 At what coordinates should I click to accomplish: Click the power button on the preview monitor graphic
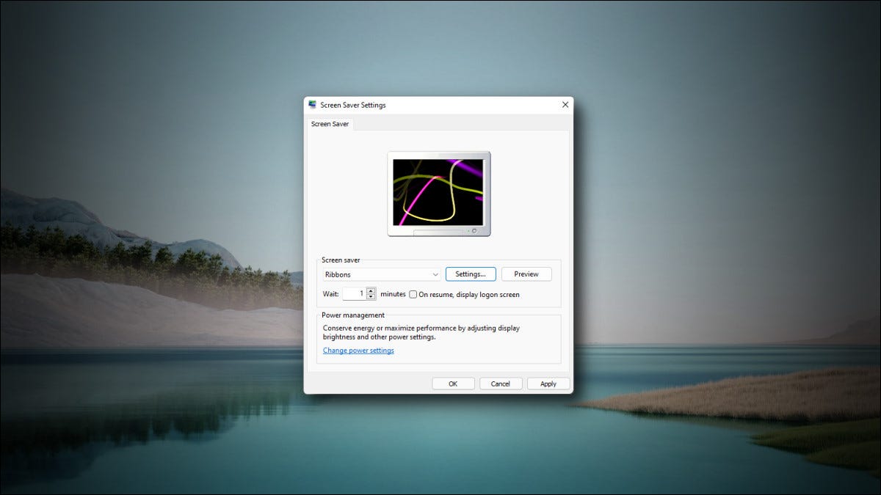pyautogui.click(x=474, y=231)
